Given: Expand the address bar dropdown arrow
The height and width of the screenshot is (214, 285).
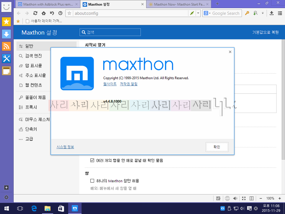Looking at the screenshot, I should [x=198, y=13].
